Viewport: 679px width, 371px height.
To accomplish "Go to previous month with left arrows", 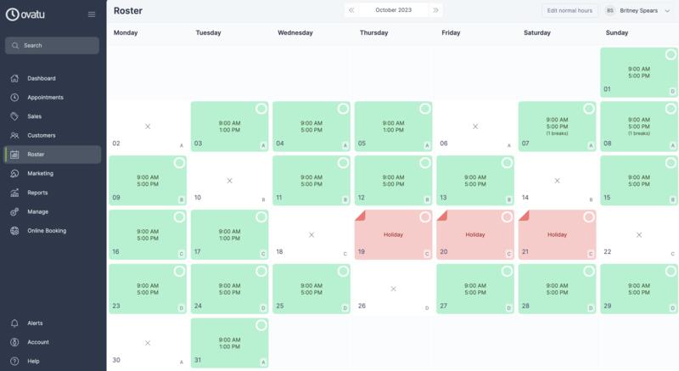I will click(351, 10).
